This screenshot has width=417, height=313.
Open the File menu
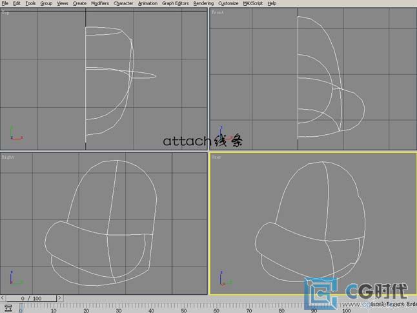(5, 3)
